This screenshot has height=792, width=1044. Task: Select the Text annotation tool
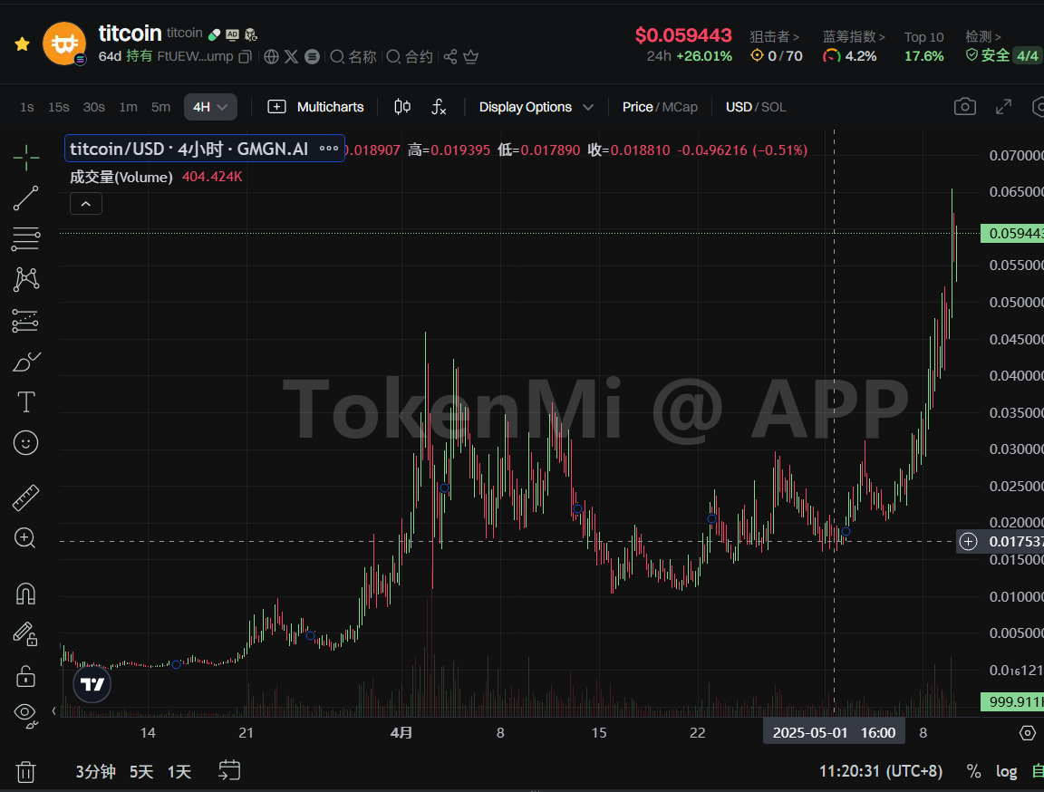(x=26, y=401)
